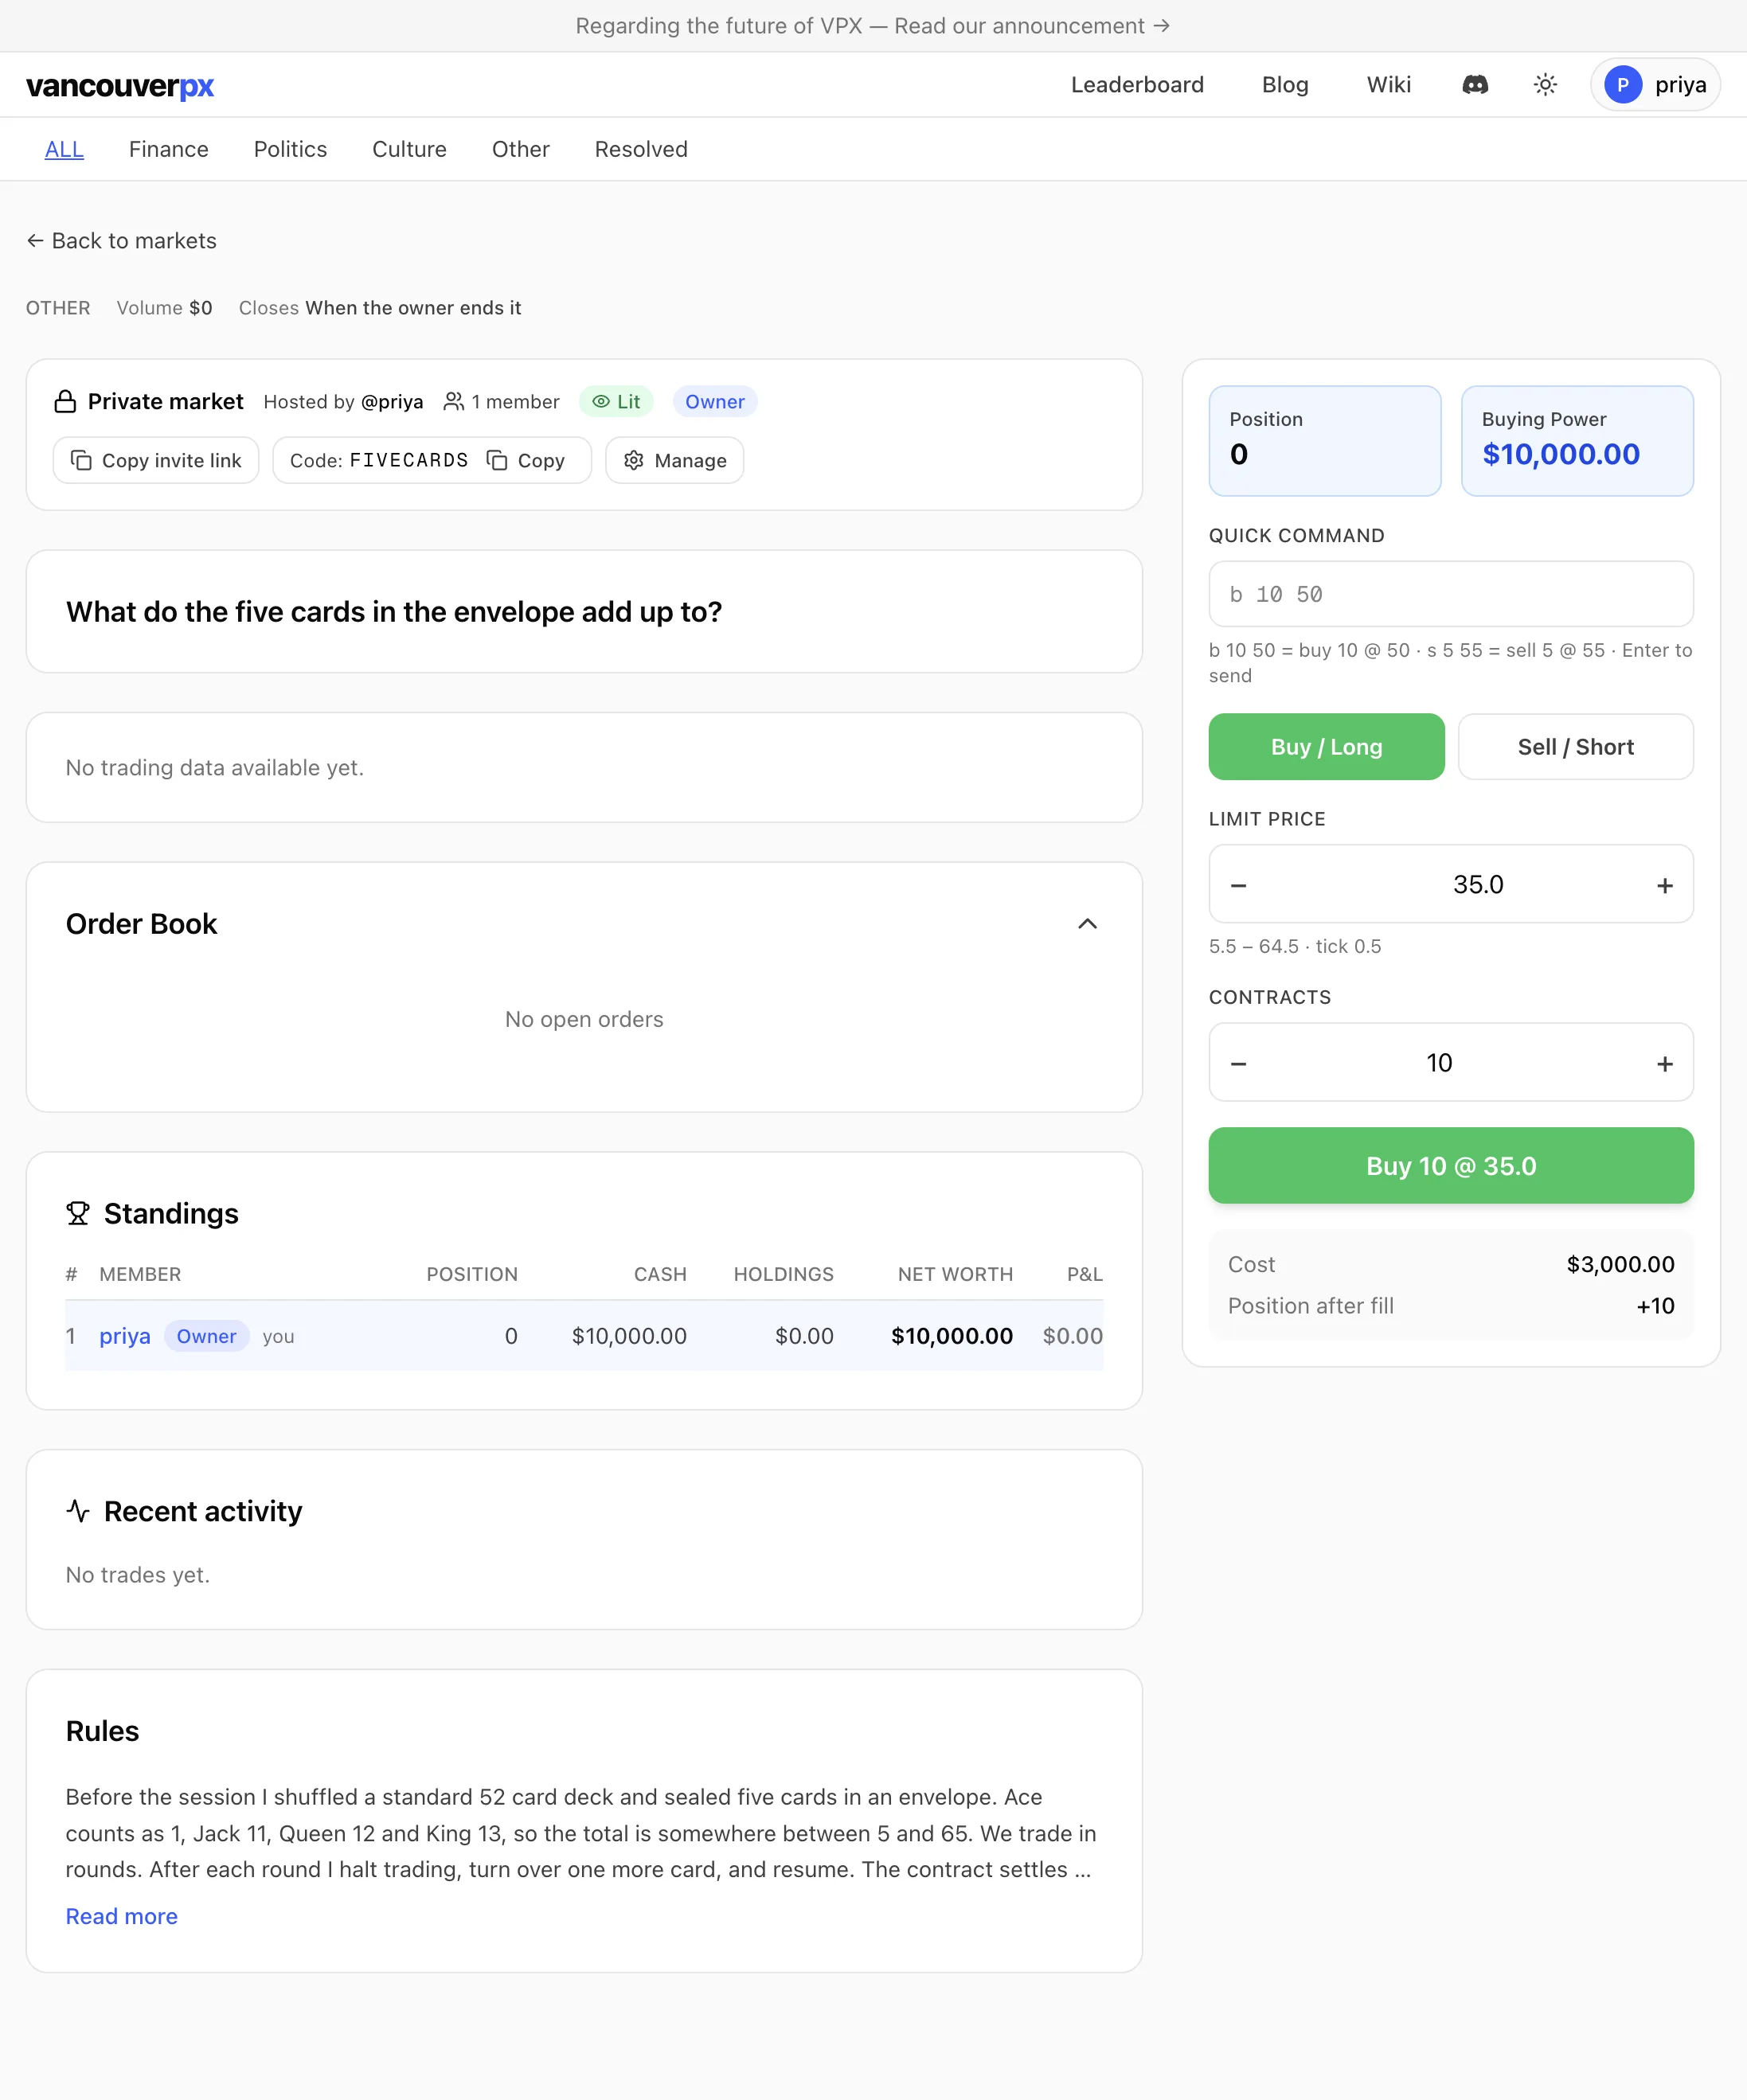Open the priya user profile menu
Screen dimensions: 1747x2100
coord(1655,85)
